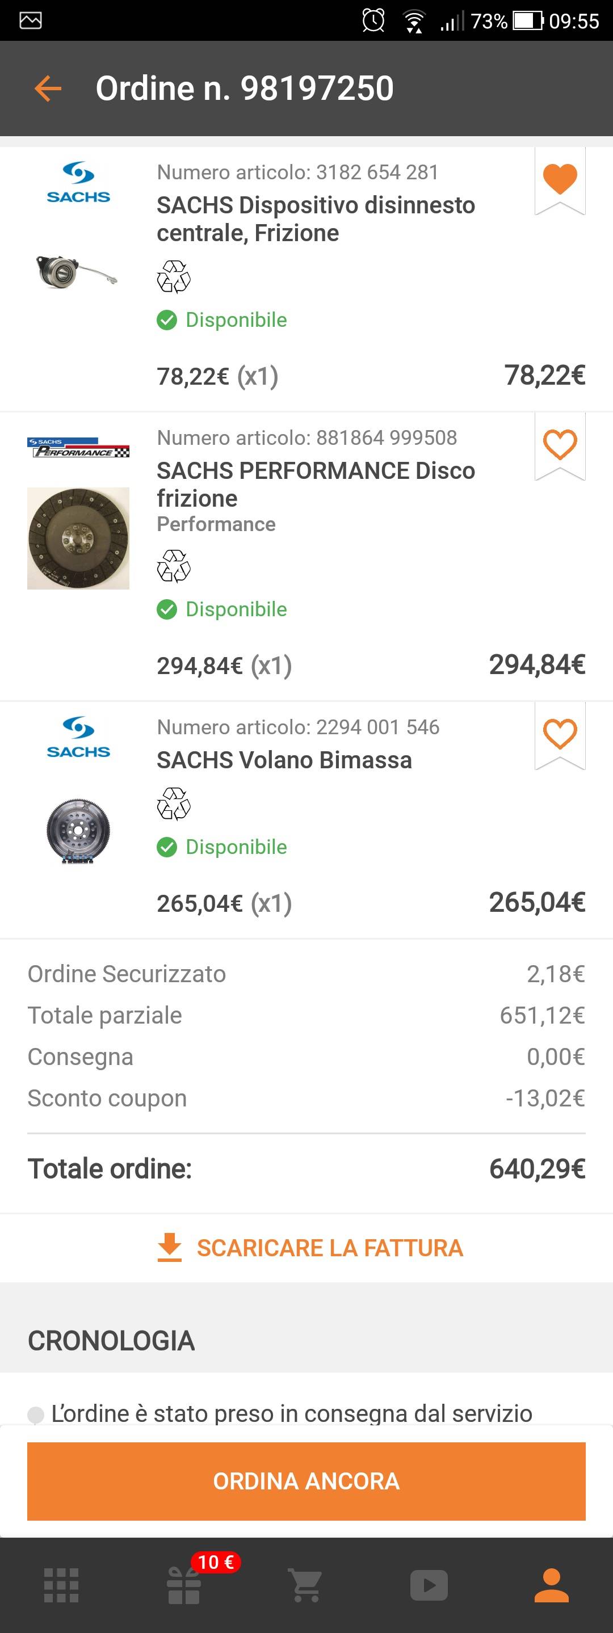Open the clutch disc product thumbnail

click(78, 538)
